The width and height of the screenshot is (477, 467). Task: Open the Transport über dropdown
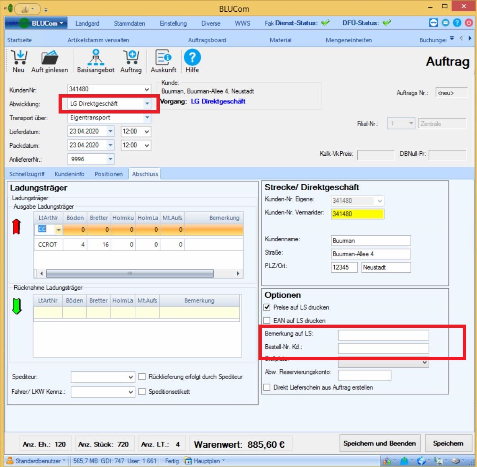(146, 118)
